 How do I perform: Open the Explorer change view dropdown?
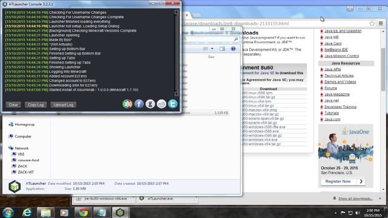pyautogui.click(x=212, y=48)
